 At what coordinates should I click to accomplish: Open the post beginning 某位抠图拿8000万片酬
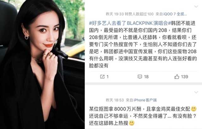coord(143,116)
